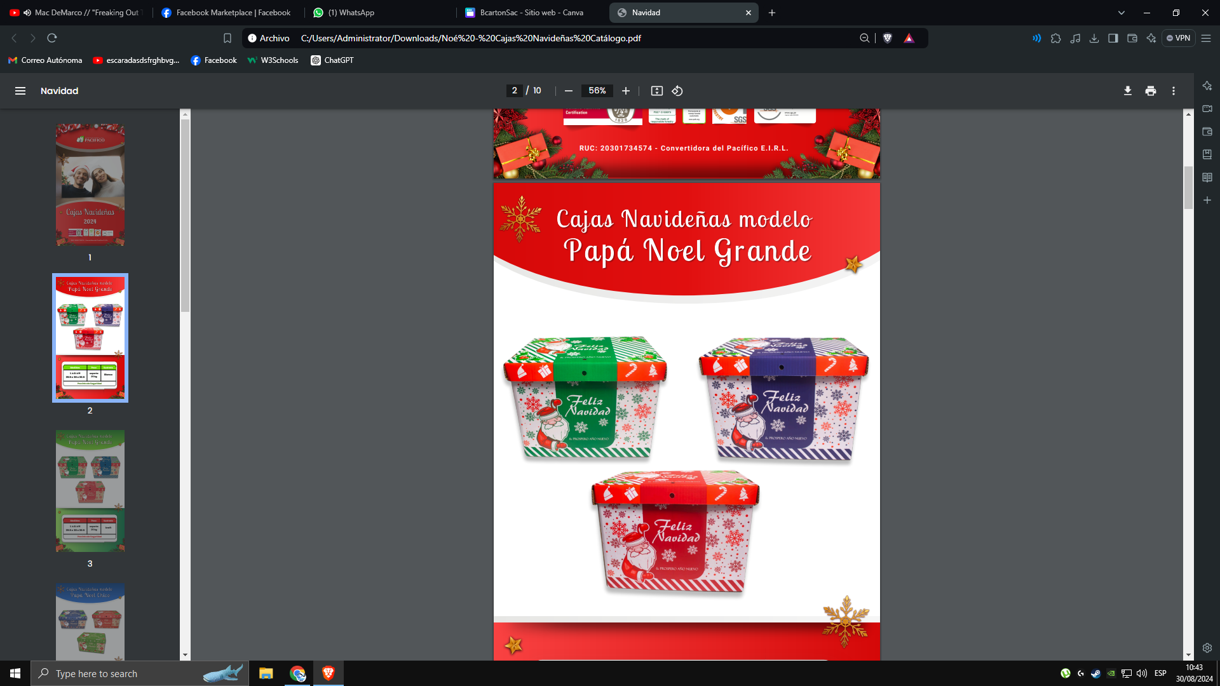Click the zoom percentage field showing 56%
This screenshot has width=1220, height=686.
(x=597, y=91)
